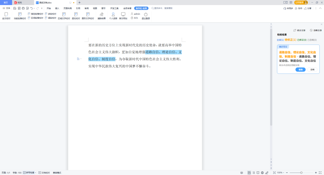This screenshot has width=324, height=175.
Task: Click 忽略 button in result card
Action: pyautogui.click(x=312, y=70)
